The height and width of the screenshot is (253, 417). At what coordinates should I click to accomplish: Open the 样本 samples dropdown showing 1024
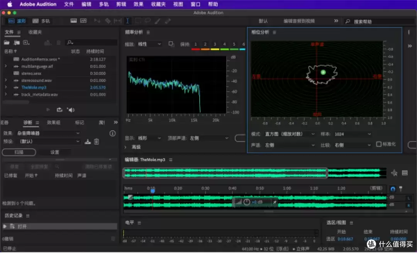pos(353,134)
